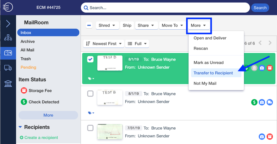Open the Inbox folder
This screenshot has height=144, width=277.
48,32
